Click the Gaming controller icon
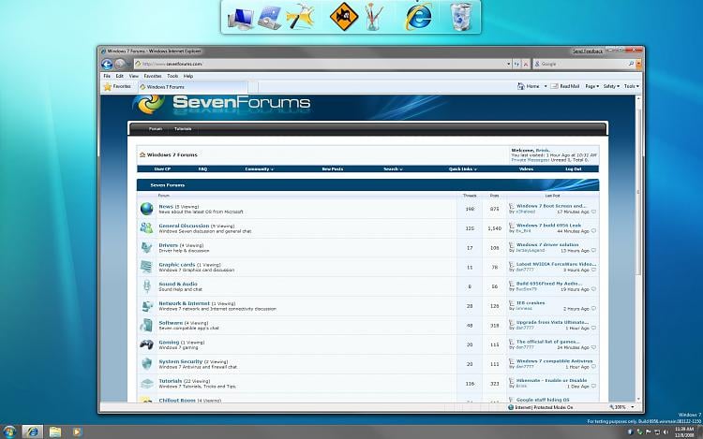703x439 pixels. click(146, 344)
